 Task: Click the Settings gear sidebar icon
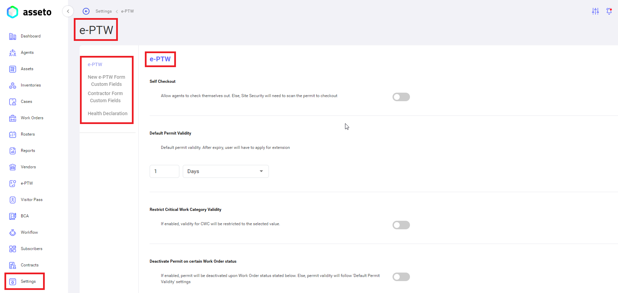[x=13, y=282]
